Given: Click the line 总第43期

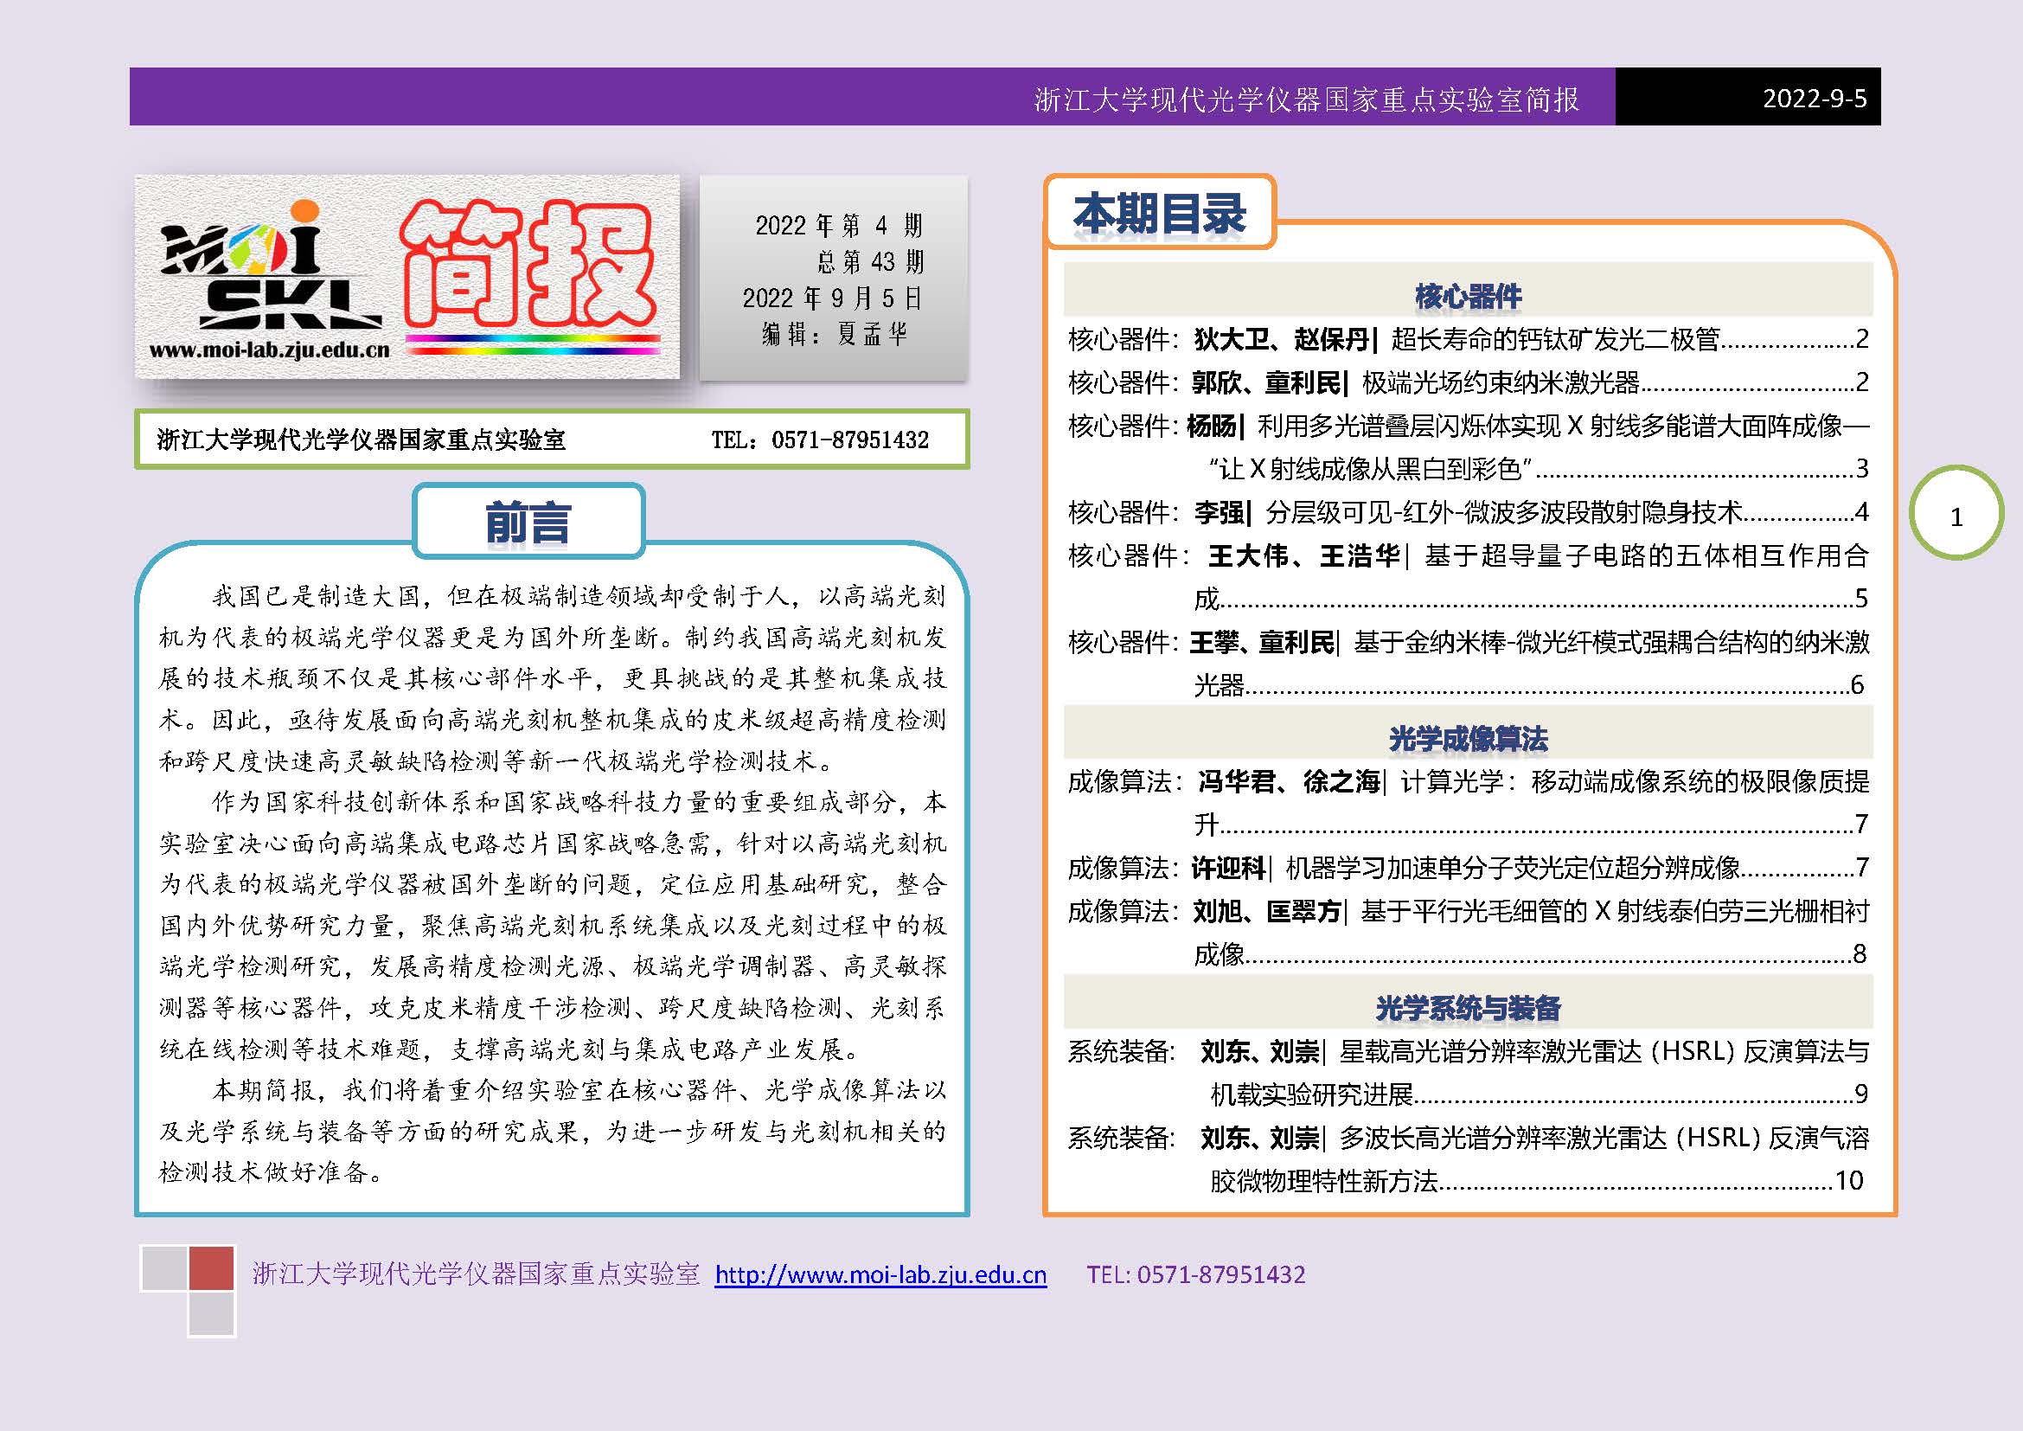Looking at the screenshot, I should coord(869,261).
